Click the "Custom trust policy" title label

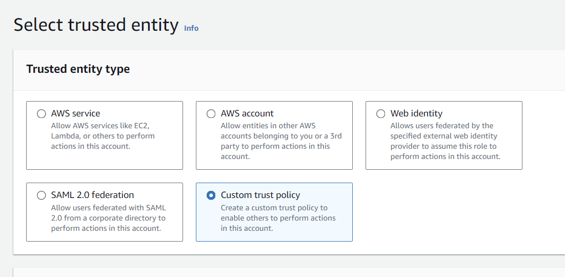click(260, 195)
